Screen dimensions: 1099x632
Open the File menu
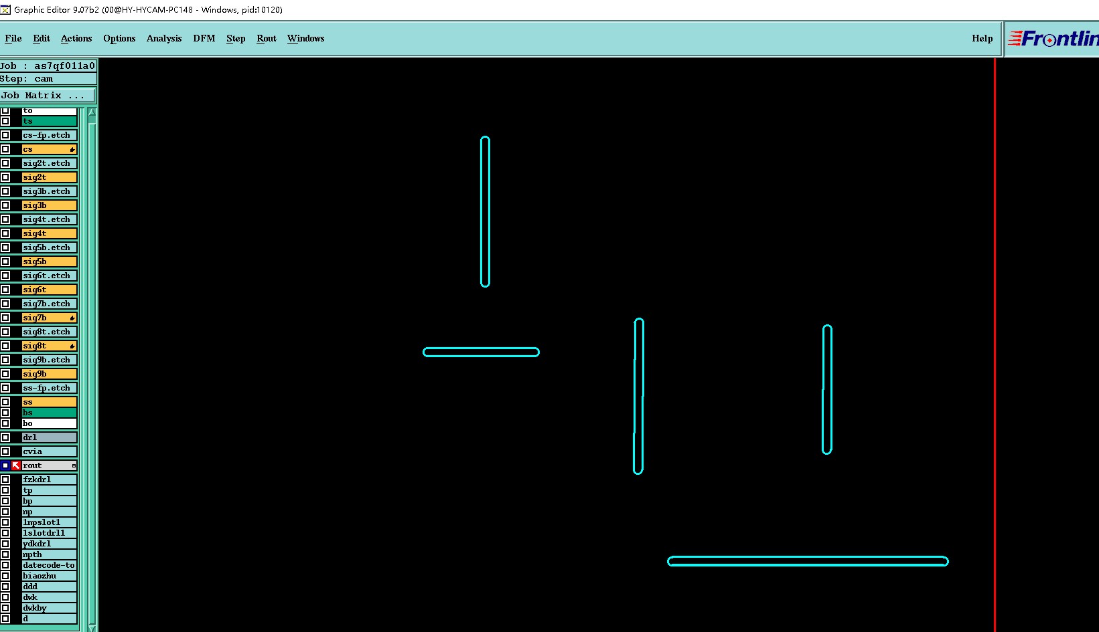13,38
